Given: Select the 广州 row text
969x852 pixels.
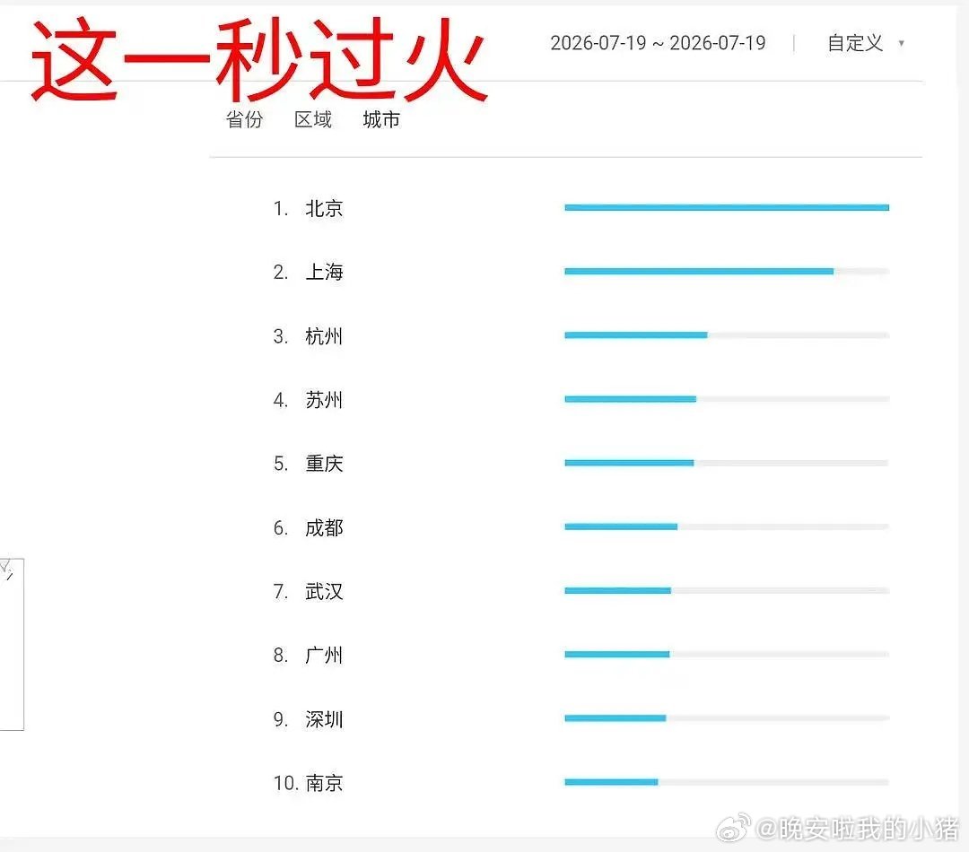Looking at the screenshot, I should (324, 655).
